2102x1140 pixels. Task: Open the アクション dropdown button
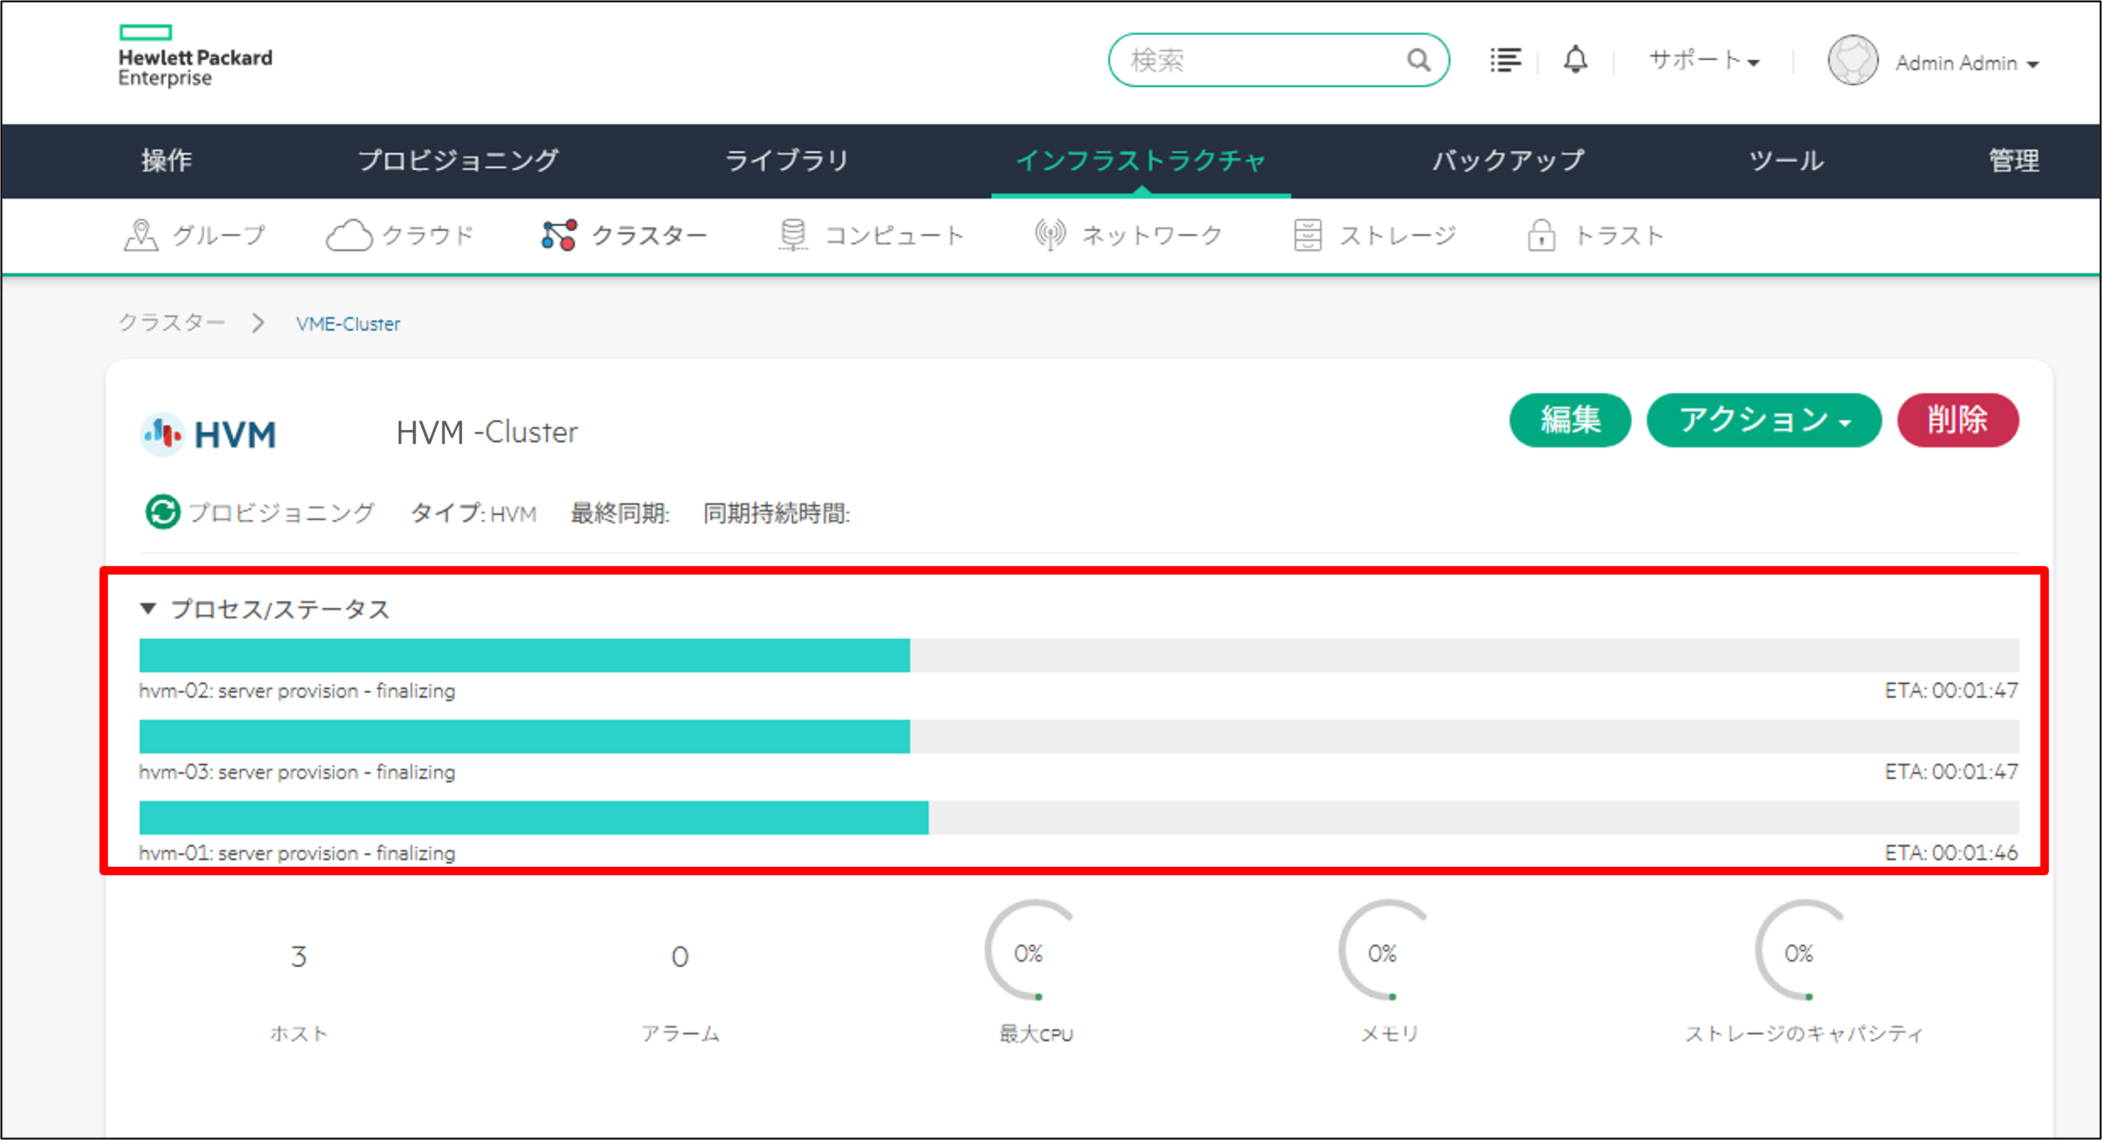pos(1763,421)
